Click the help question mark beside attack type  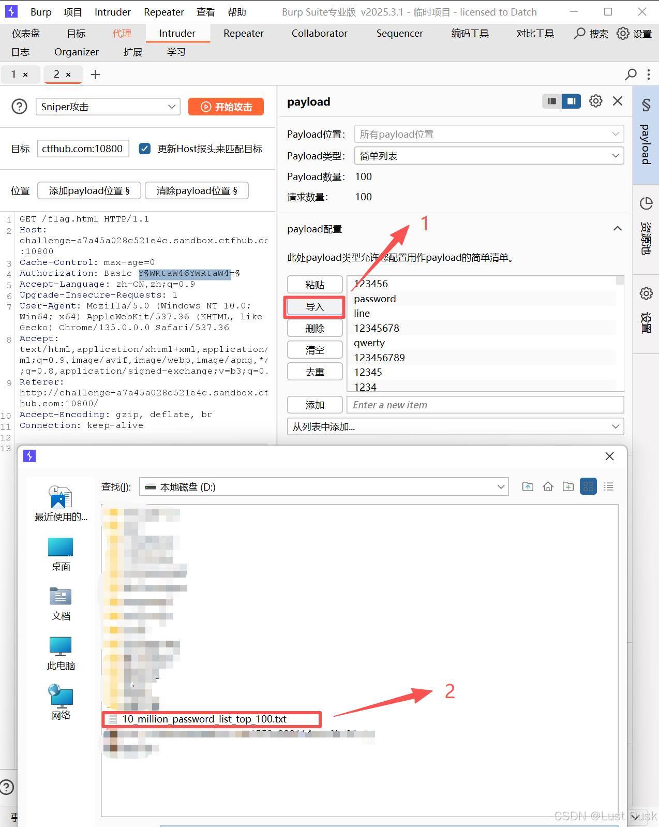19,107
